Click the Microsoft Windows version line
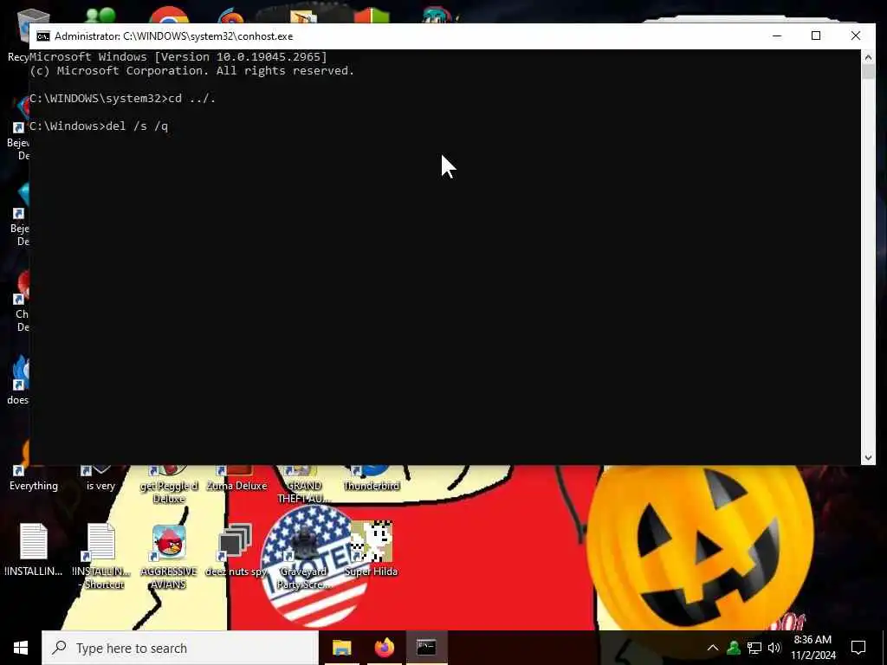 pyautogui.click(x=178, y=56)
